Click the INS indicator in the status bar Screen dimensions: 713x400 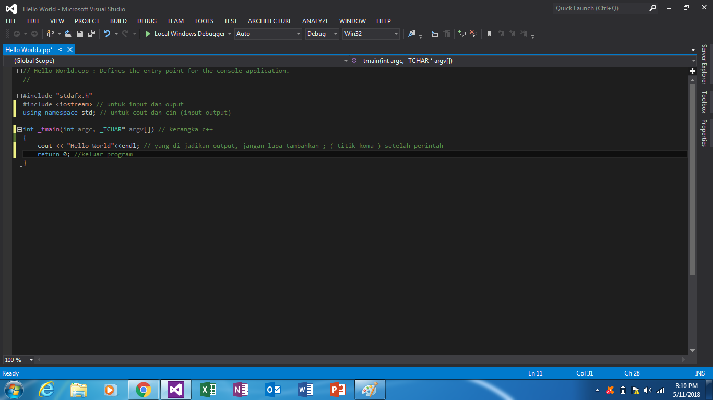coord(700,373)
